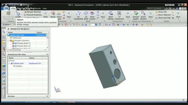The width and height of the screenshot is (188, 105).
Task: Uncheck the Polygon Body (2) checkbox
Action: 13,46
